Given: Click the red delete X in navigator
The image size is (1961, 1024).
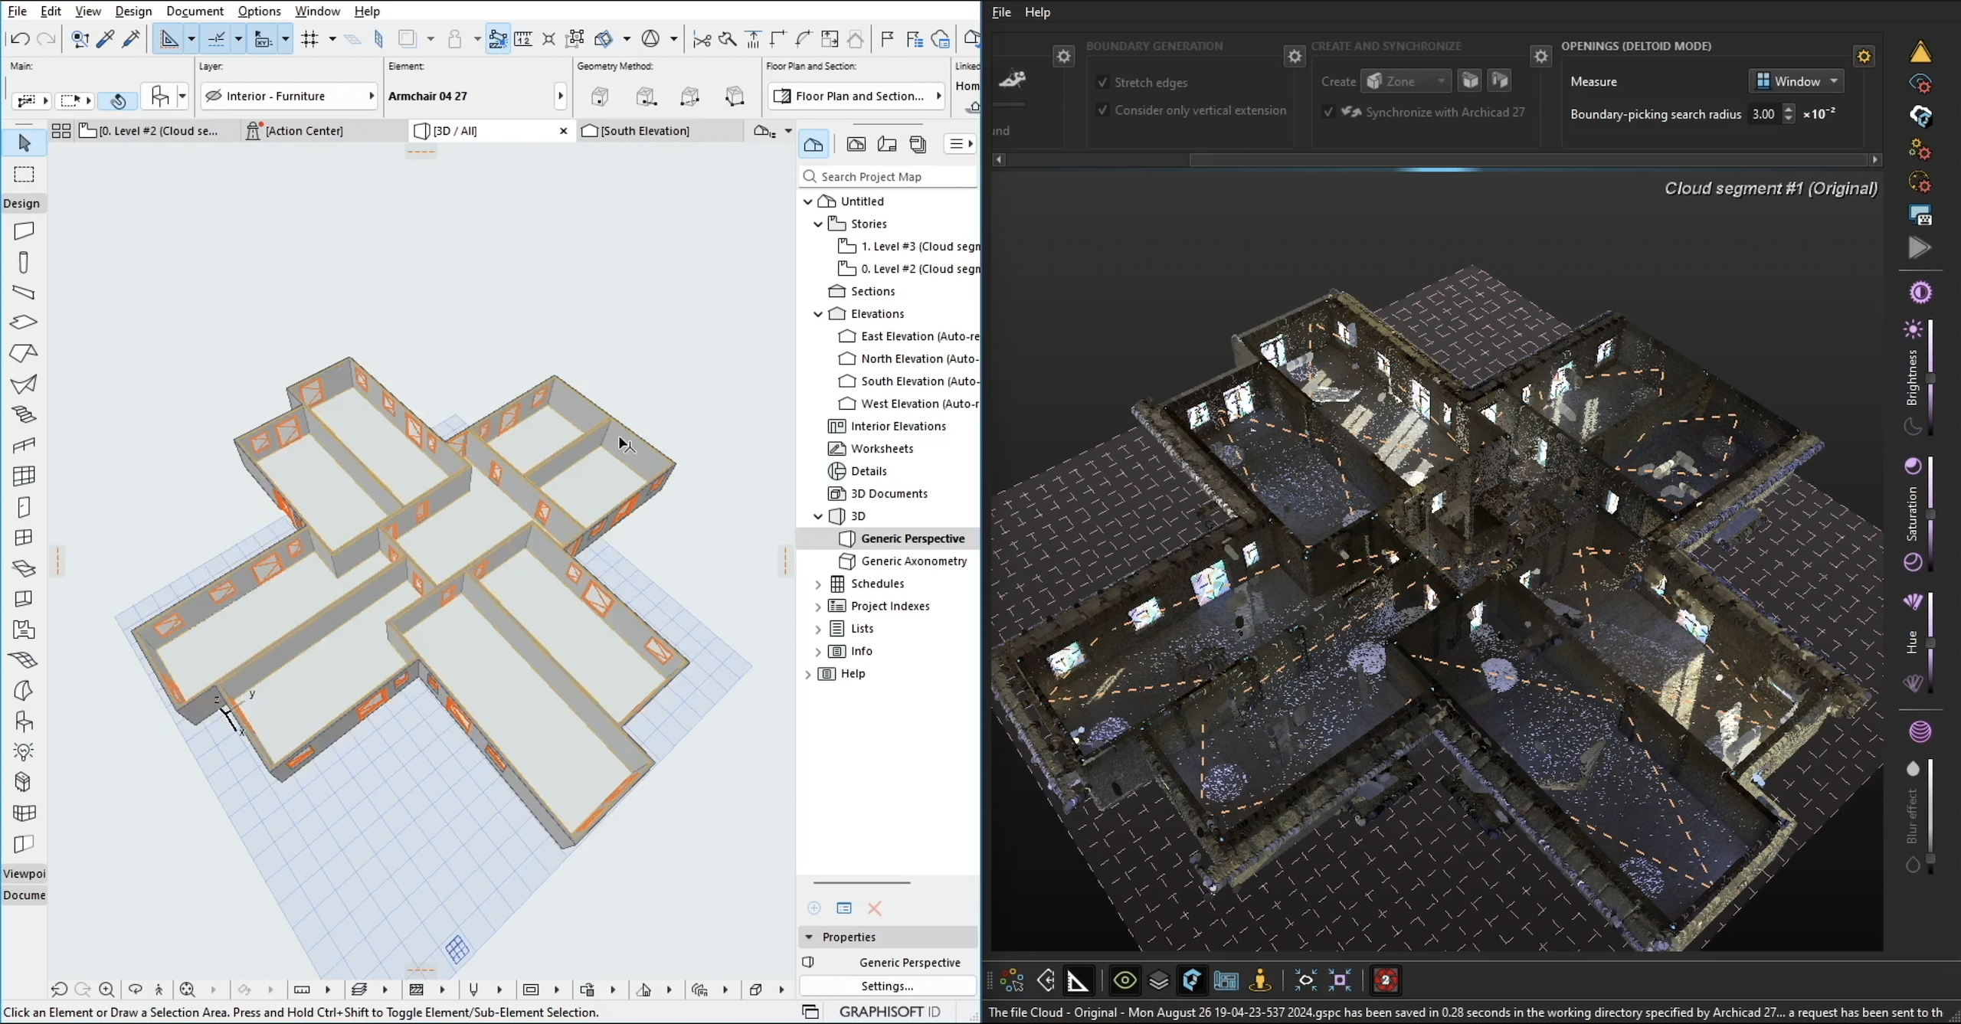Looking at the screenshot, I should pyautogui.click(x=874, y=908).
